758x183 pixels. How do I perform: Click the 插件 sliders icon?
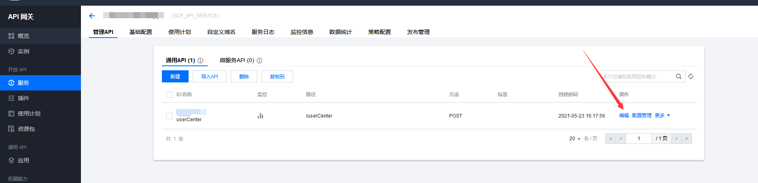click(x=11, y=98)
